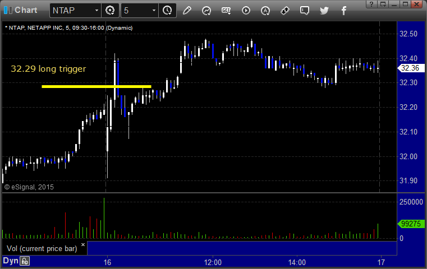427x269 pixels.
Task: Click the current price label 32.36
Action: (x=411, y=68)
